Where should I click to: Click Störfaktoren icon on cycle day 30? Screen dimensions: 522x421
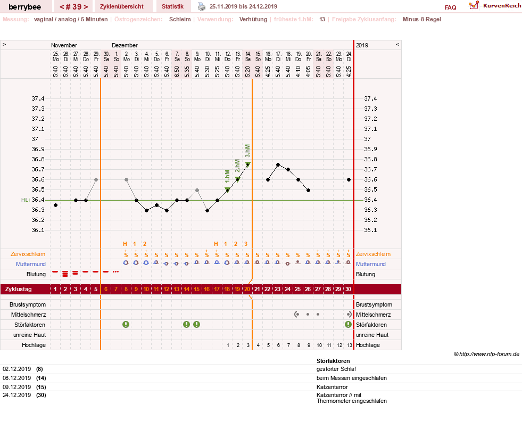click(x=348, y=325)
